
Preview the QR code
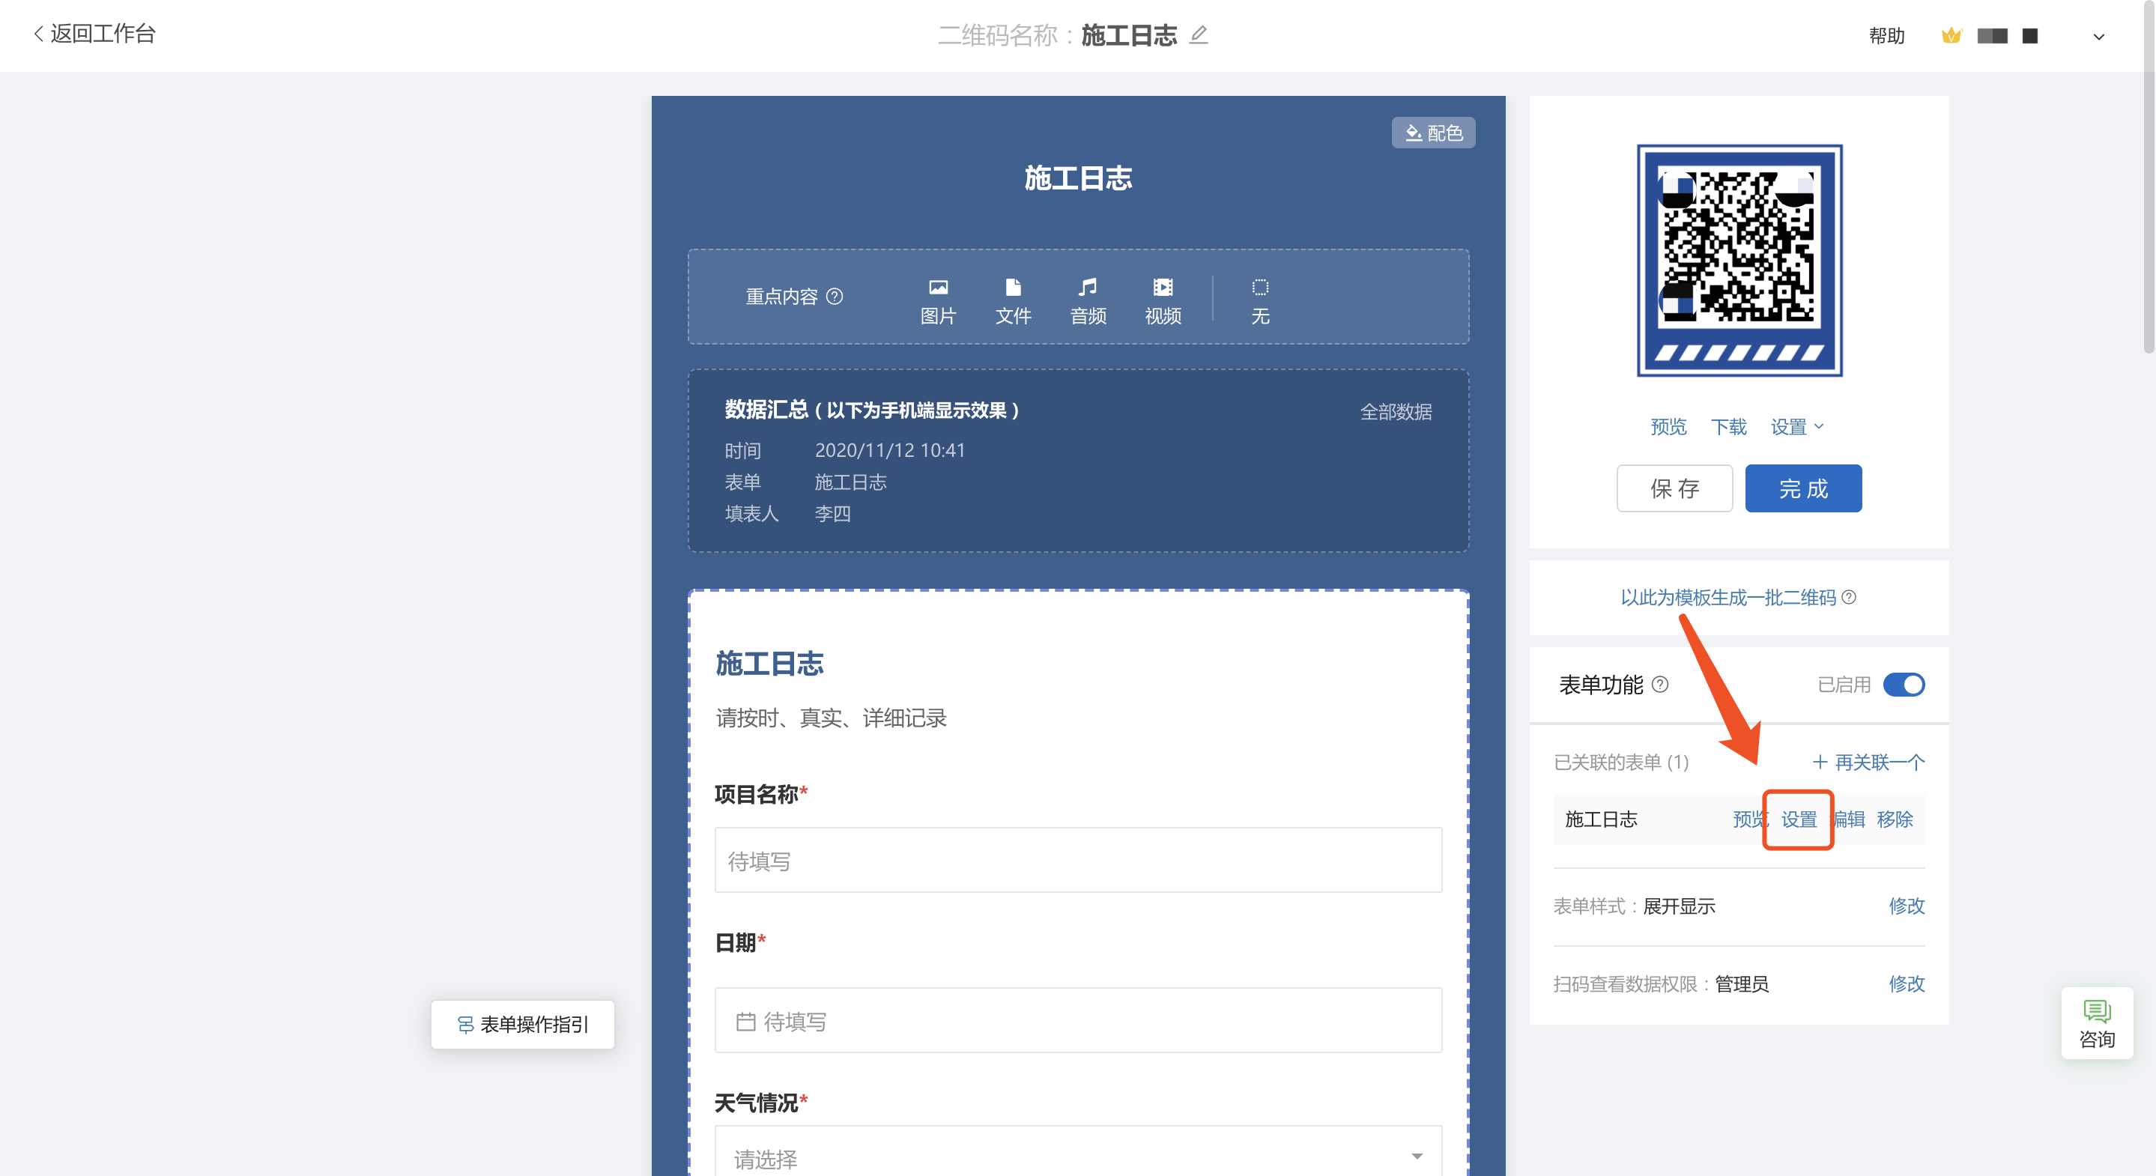pos(1668,427)
